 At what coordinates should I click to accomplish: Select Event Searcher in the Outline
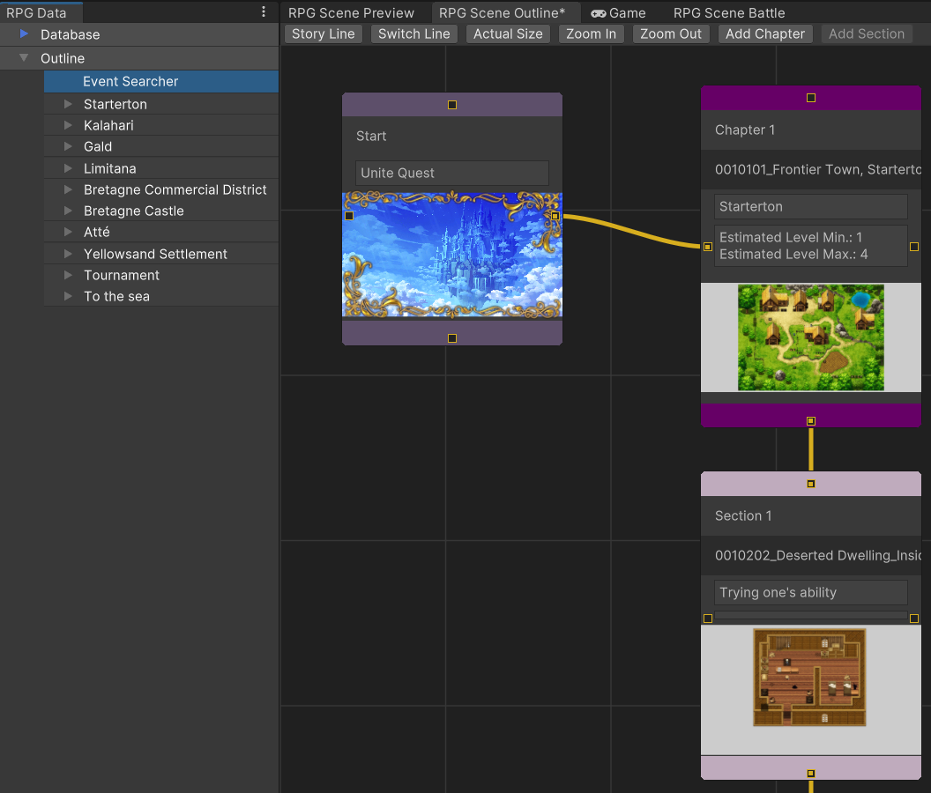(x=161, y=81)
